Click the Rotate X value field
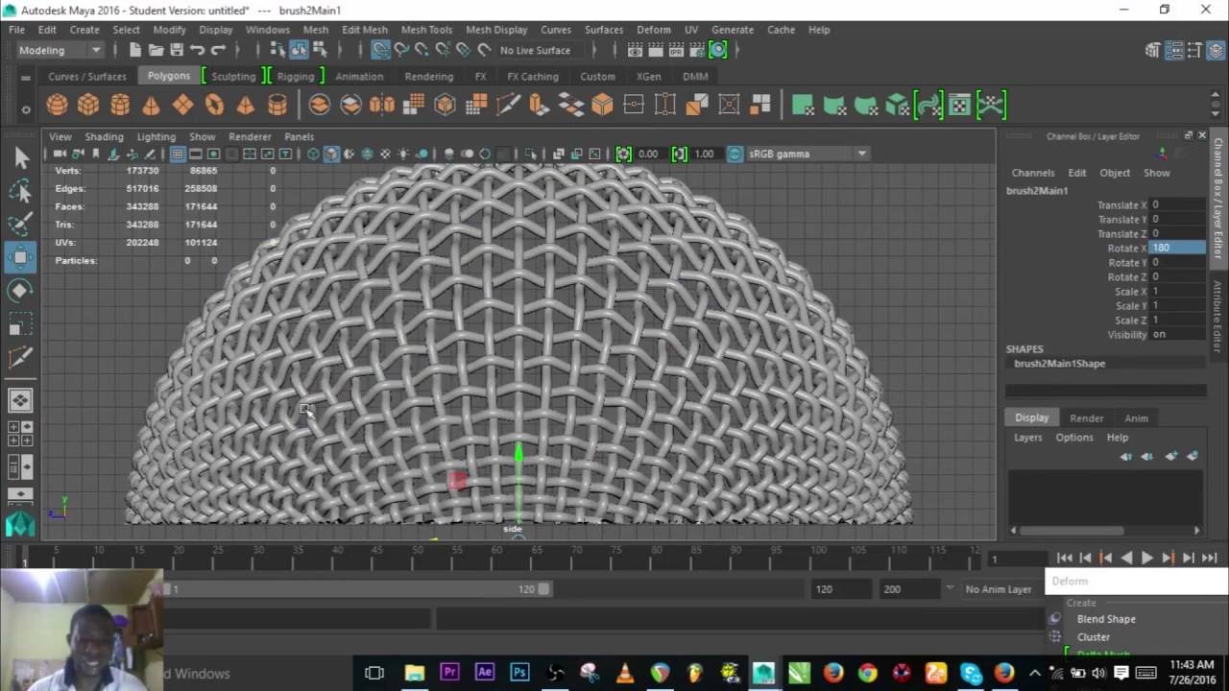1229x691 pixels. 1177,248
